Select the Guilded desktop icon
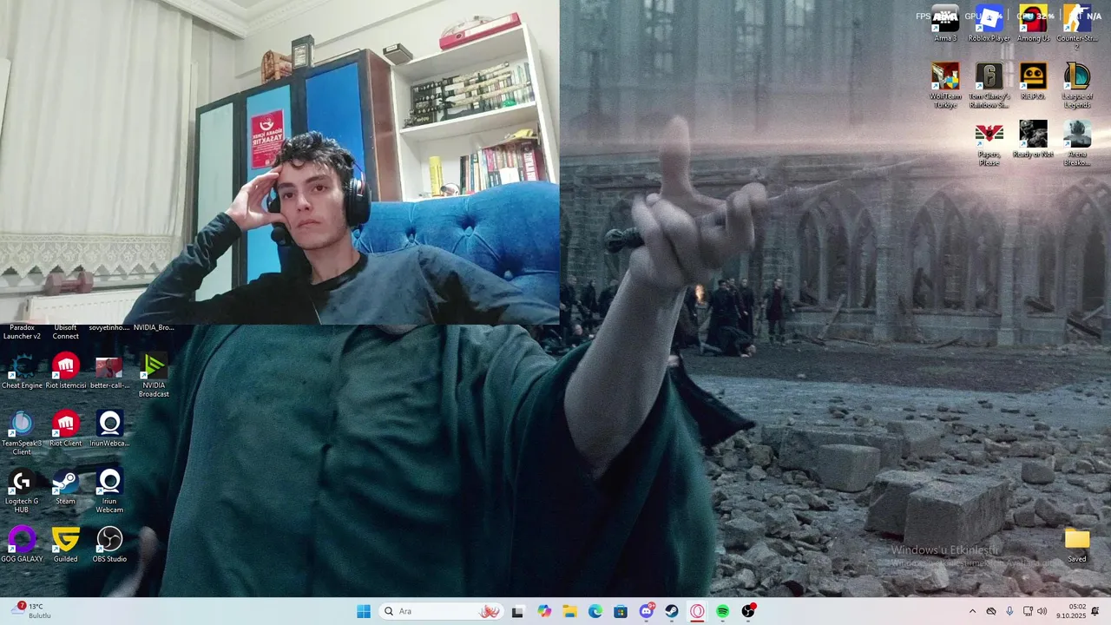 (x=66, y=545)
